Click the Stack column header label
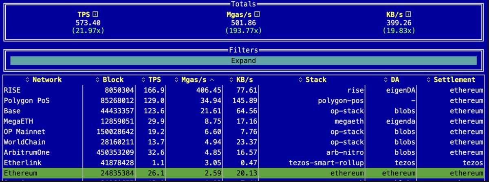Screen dimensions: 489x182 click(316, 80)
